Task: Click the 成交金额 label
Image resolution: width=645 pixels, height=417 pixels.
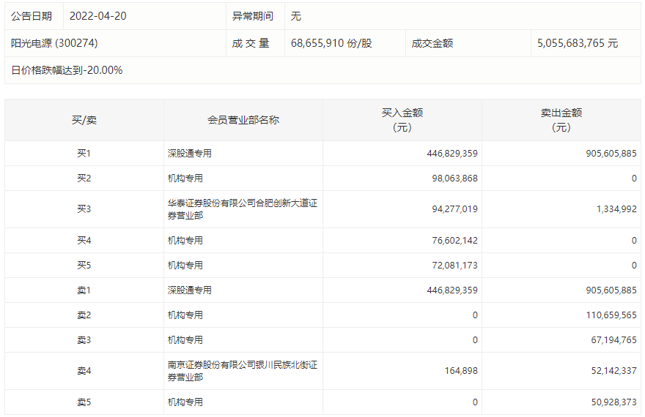Action: point(432,43)
